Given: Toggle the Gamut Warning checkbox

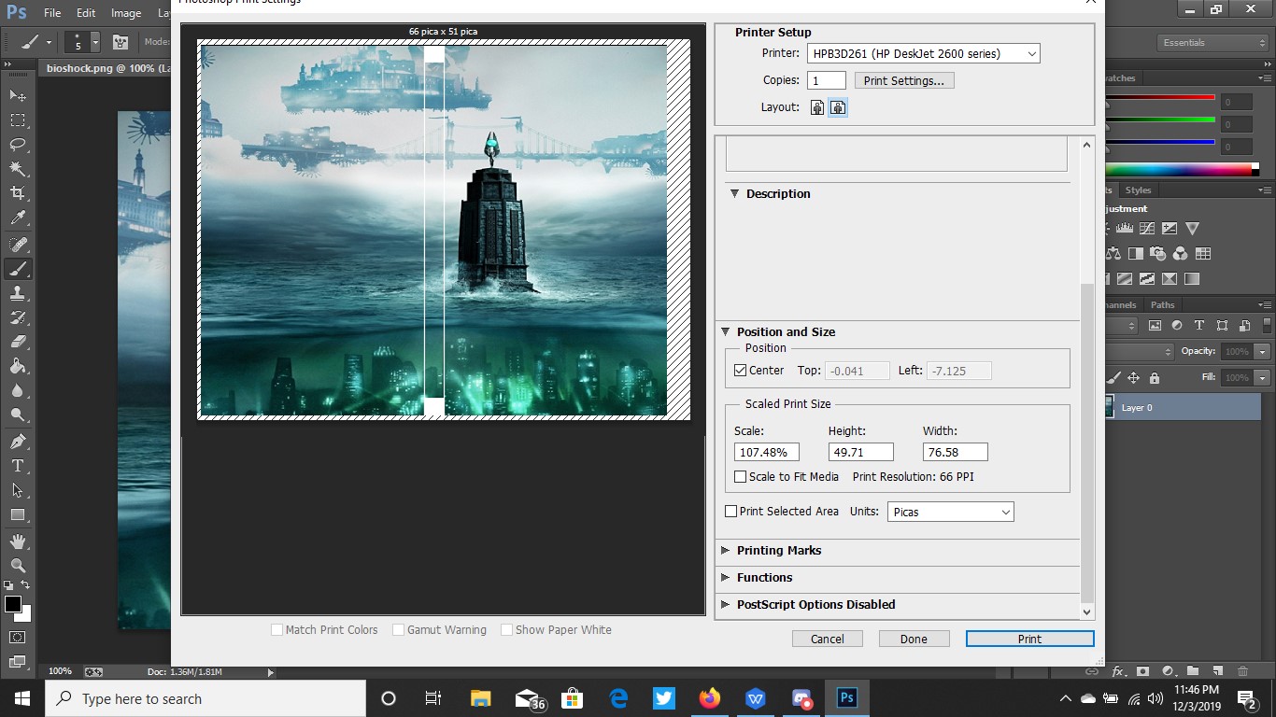Looking at the screenshot, I should tap(399, 630).
